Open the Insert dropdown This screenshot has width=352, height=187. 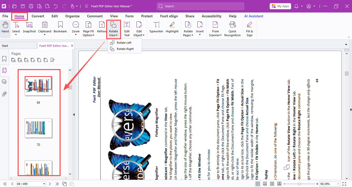[x=200, y=35]
